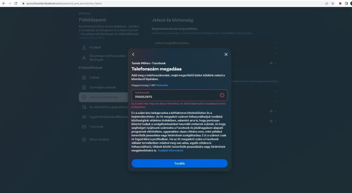This screenshot has width=352, height=193.
Task: Click the Fiókok account circle icon
Action: tap(84, 77)
